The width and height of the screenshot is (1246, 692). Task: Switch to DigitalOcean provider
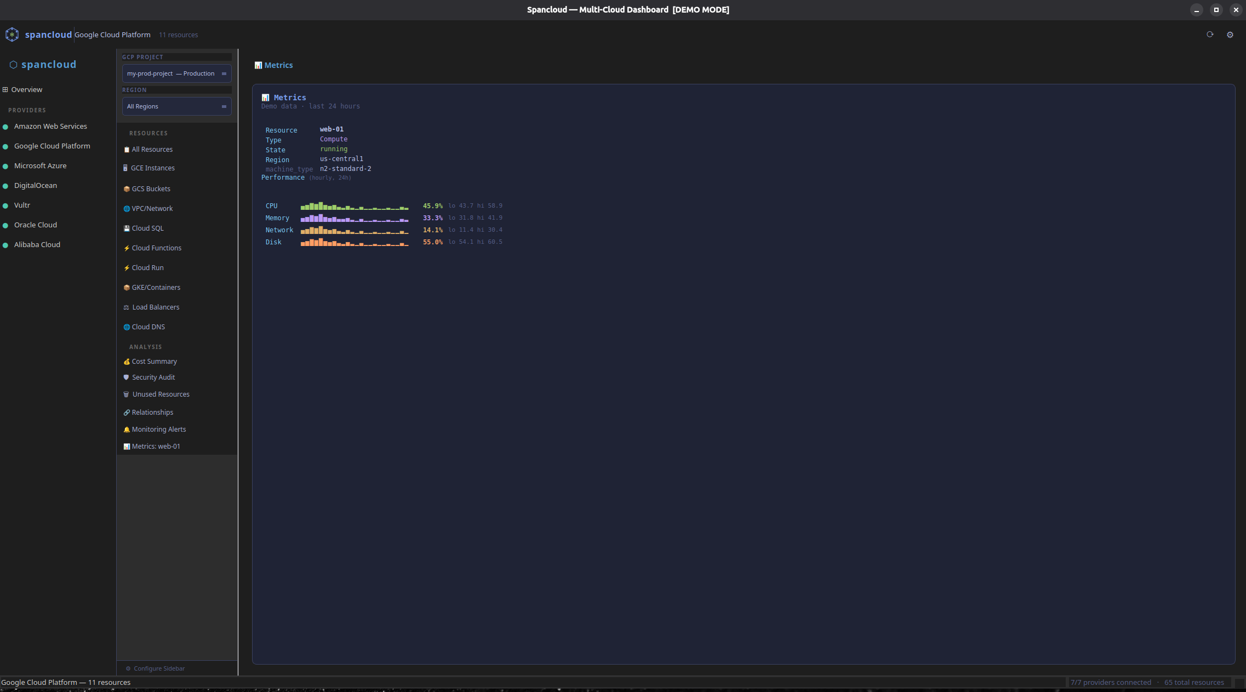[x=36, y=186]
